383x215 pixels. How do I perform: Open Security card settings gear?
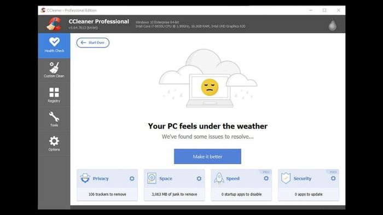click(333, 178)
